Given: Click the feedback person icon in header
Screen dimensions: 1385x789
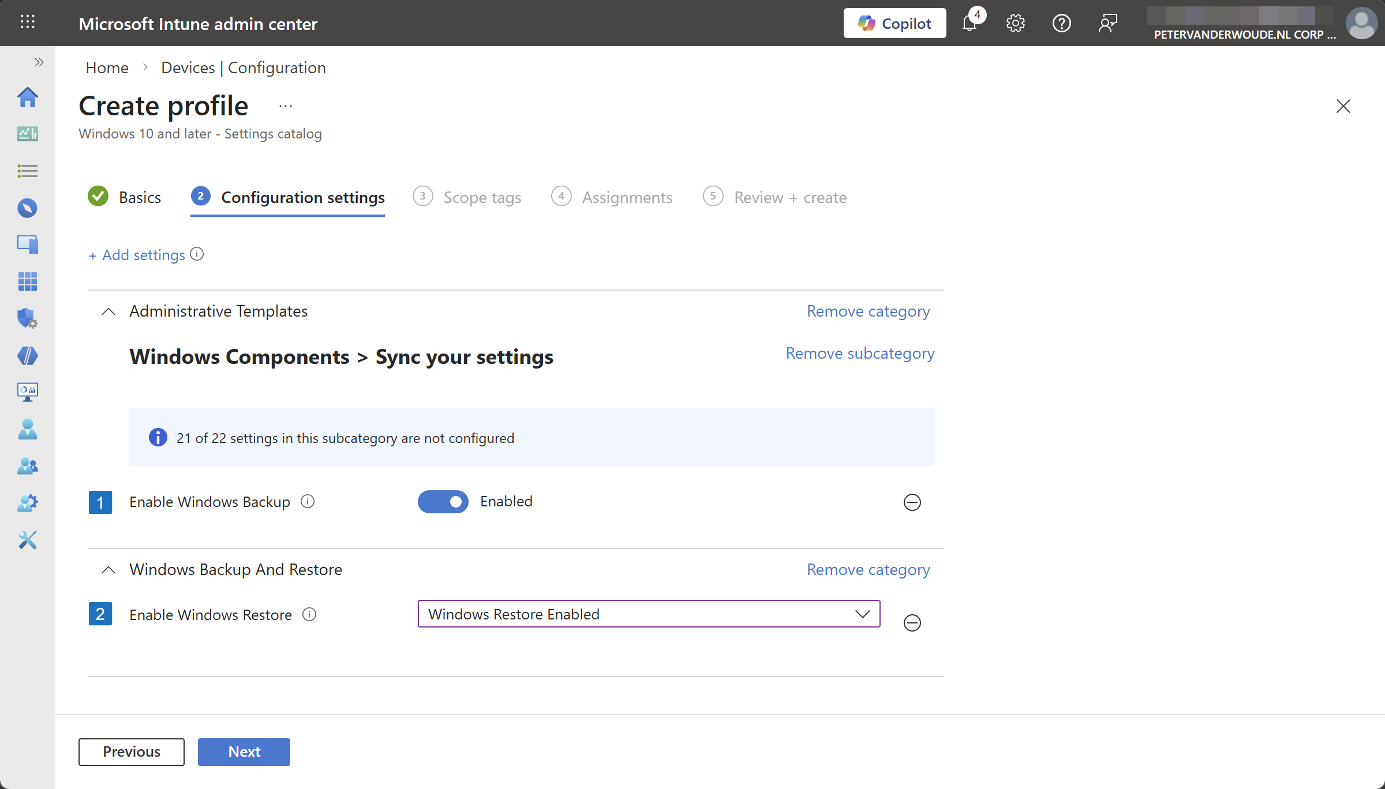Looking at the screenshot, I should 1107,23.
